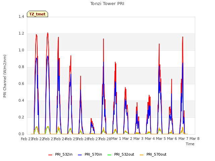
Task: Click the 0.8 y-axis tick label
Action: pos(21,67)
